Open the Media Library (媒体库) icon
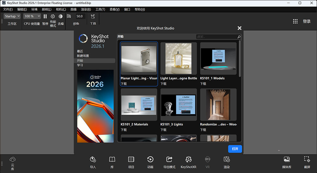Image resolution: width=317 pixels, height=173 pixels. pyautogui.click(x=287, y=160)
